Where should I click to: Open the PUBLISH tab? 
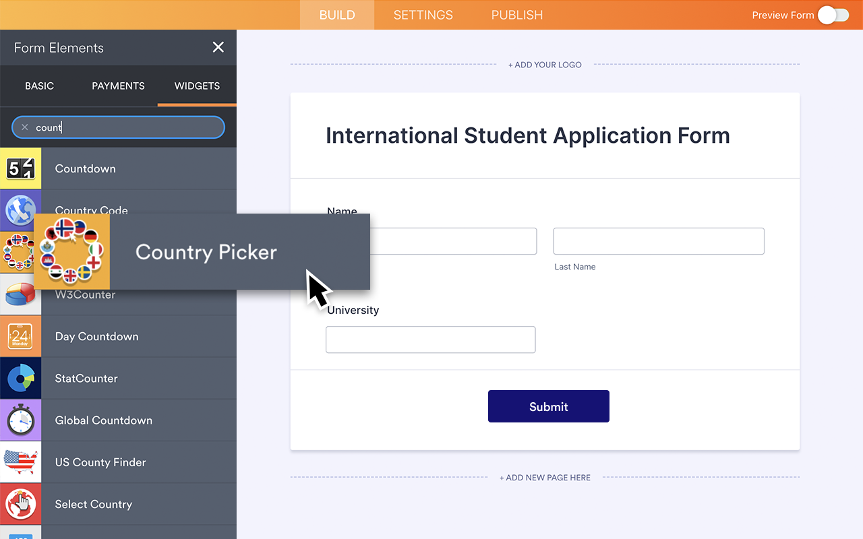click(x=516, y=14)
